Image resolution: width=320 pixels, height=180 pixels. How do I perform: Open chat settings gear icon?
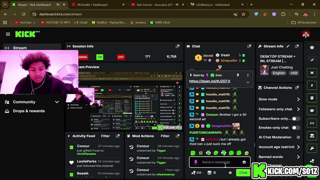[230, 173]
